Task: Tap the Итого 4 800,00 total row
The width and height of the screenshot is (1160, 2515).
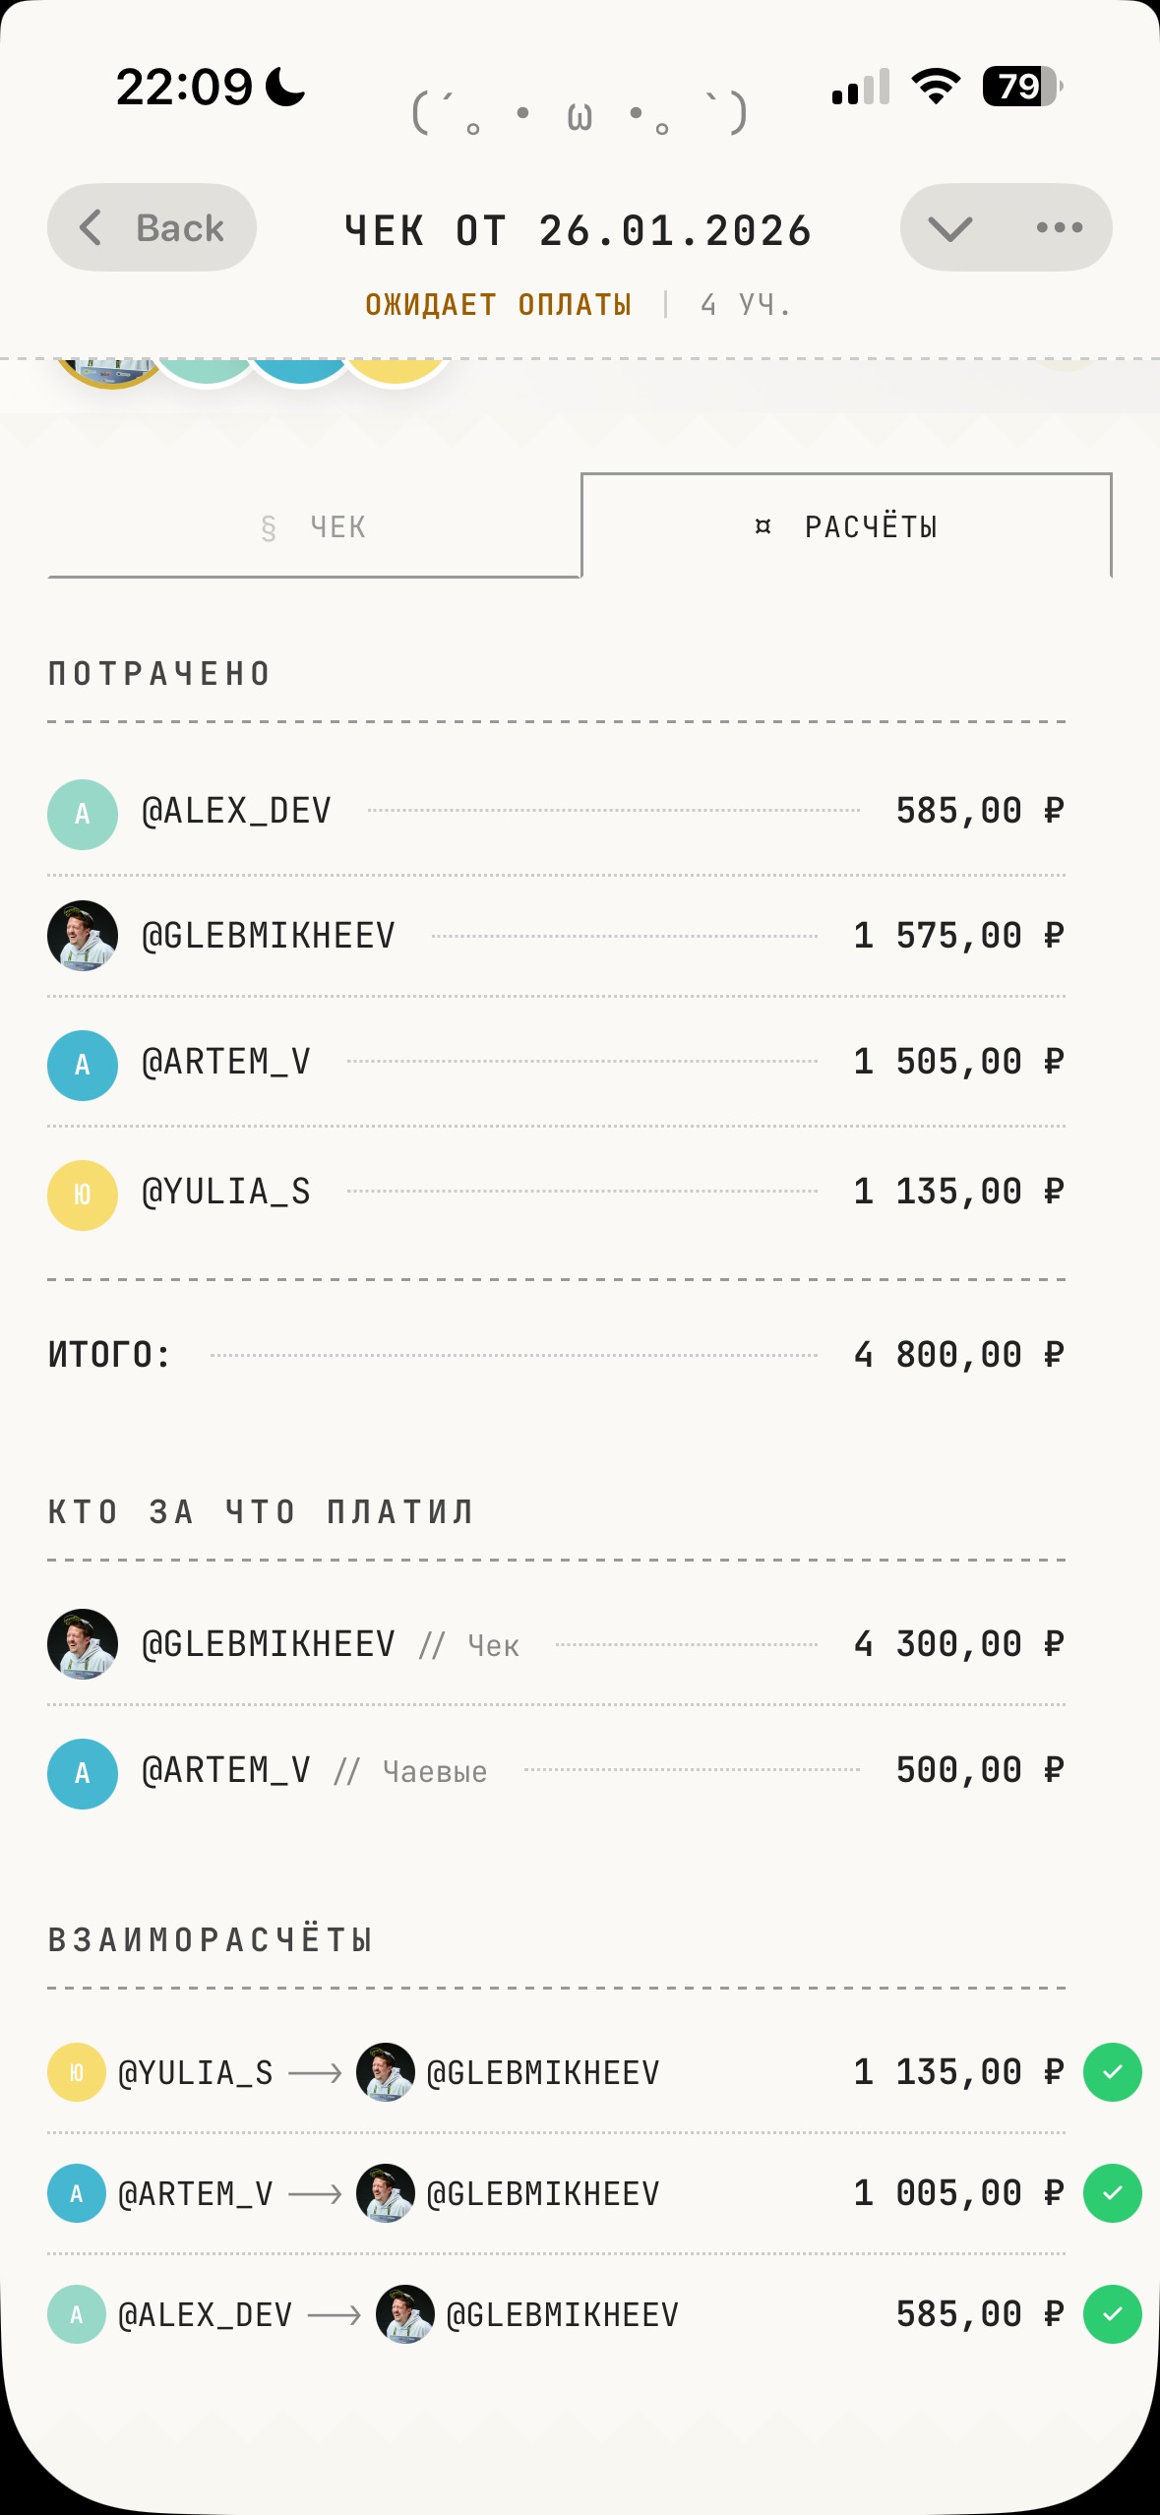Action: [x=556, y=1355]
